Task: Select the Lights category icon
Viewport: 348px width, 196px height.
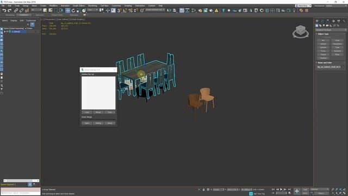Action: pyautogui.click(x=324, y=26)
